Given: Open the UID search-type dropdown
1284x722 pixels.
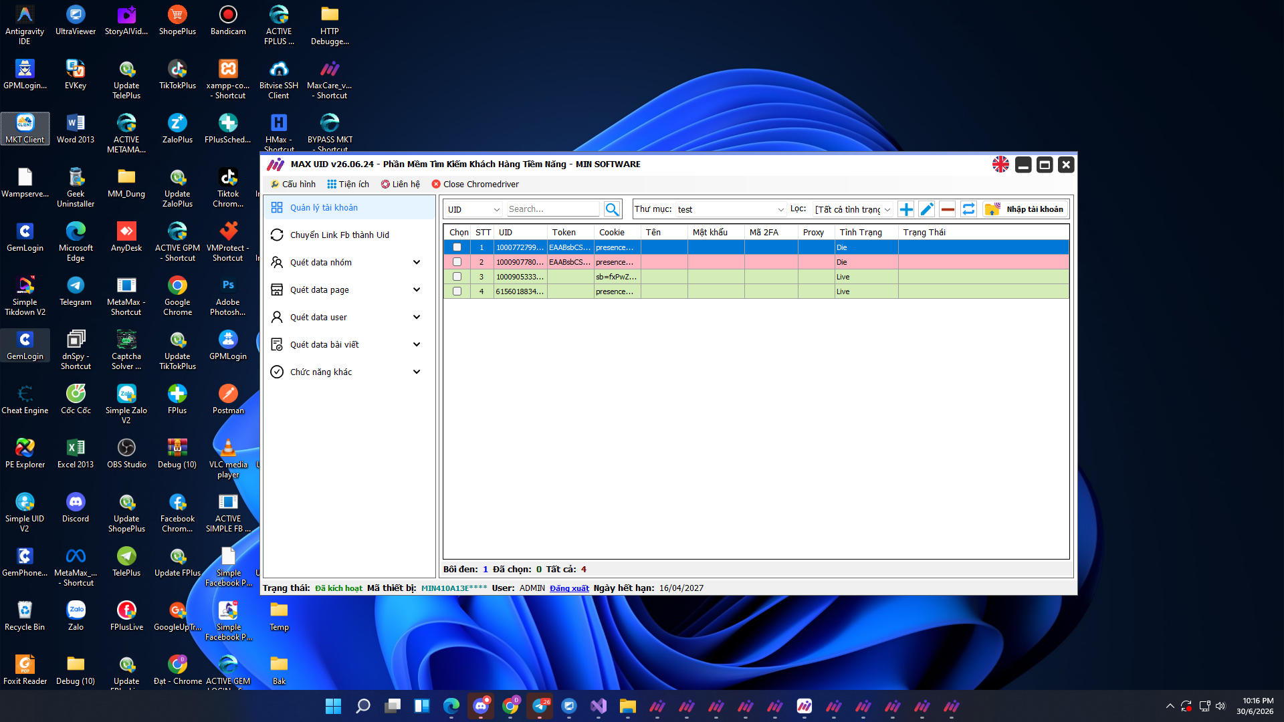Looking at the screenshot, I should click(x=473, y=209).
